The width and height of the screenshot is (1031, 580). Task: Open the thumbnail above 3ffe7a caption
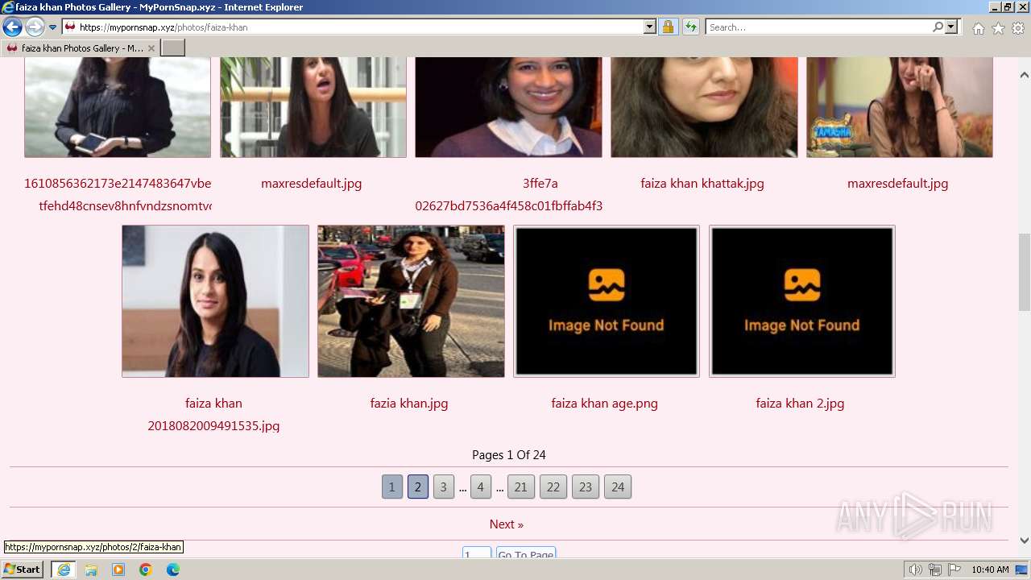[x=508, y=106]
